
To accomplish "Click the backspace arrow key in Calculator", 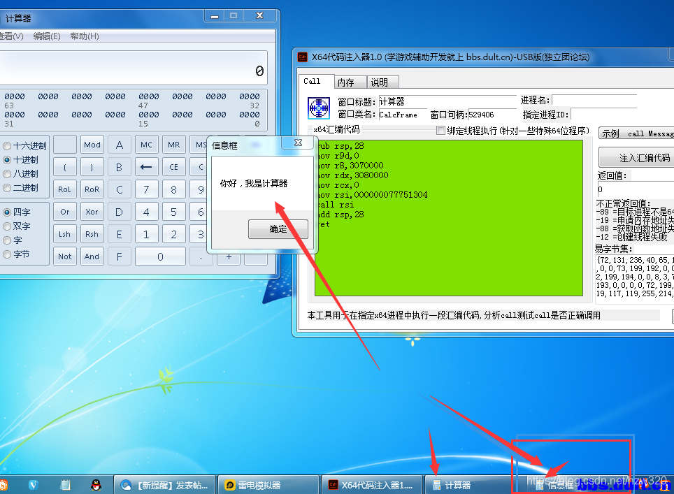I will 146,167.
